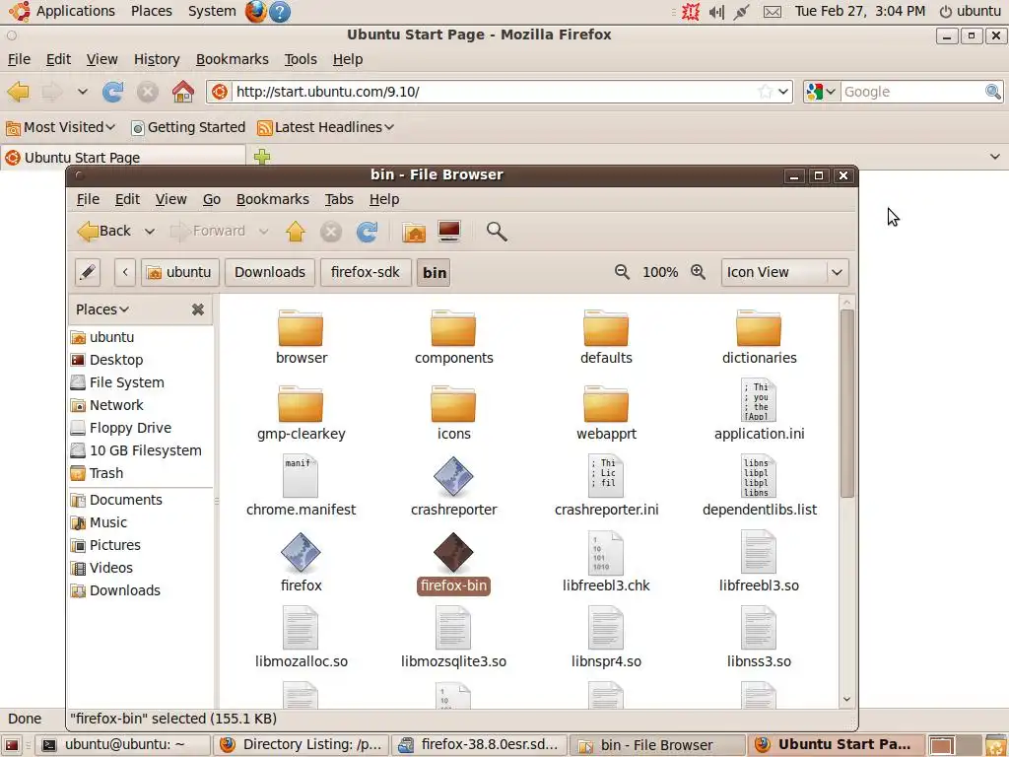This screenshot has width=1009, height=757.
Task: Select the firefox executable icon
Action: point(301,553)
